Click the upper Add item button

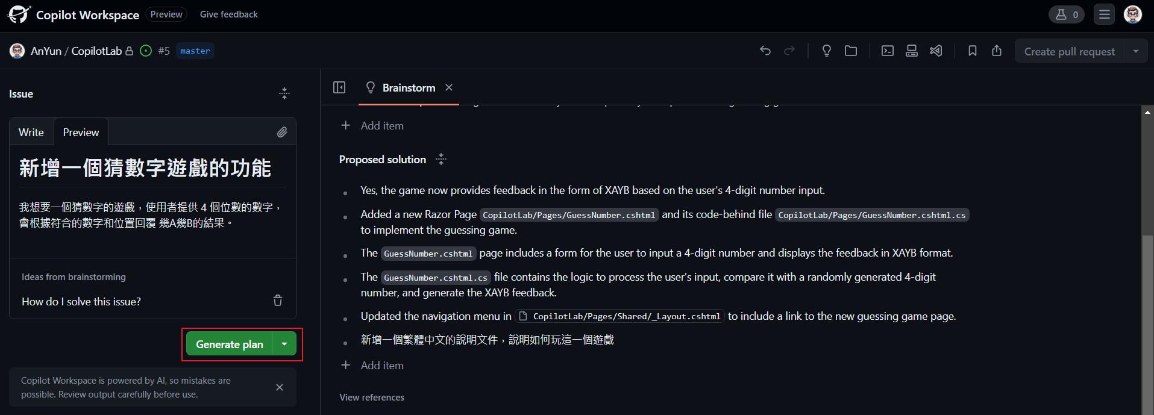372,126
